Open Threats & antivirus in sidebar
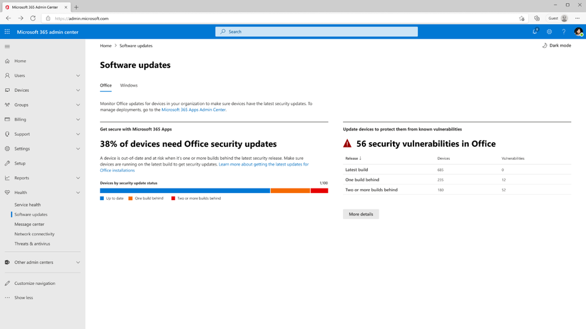The height and width of the screenshot is (329, 586). pyautogui.click(x=32, y=244)
